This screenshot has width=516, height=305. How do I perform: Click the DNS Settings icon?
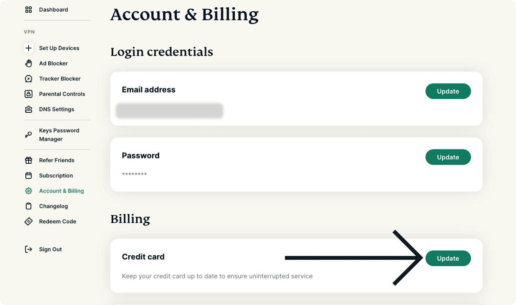pos(28,109)
